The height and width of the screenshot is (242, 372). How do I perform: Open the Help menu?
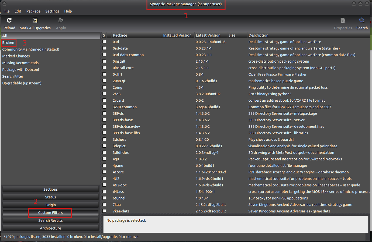68,11
